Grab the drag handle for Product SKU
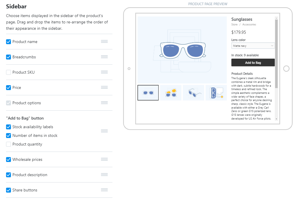 coord(104,72)
